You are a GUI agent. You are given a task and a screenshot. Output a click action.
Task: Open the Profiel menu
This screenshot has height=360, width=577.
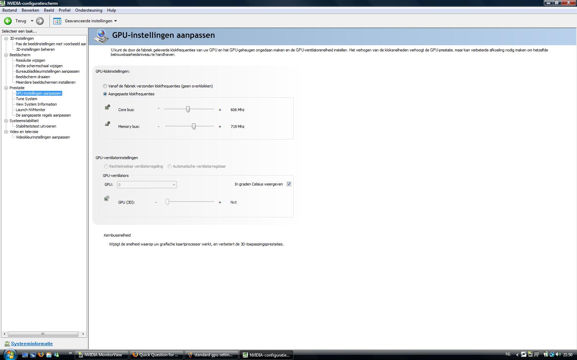[x=64, y=10]
